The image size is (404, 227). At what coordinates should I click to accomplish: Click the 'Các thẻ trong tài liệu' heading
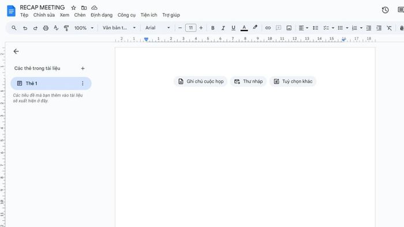(37, 69)
